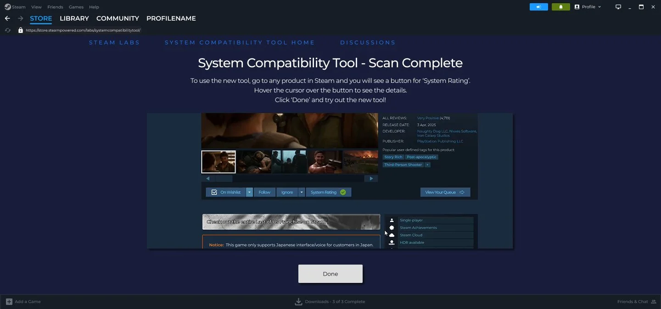Open the STEAM LABS link
Viewport: 661px width, 309px height.
point(114,43)
